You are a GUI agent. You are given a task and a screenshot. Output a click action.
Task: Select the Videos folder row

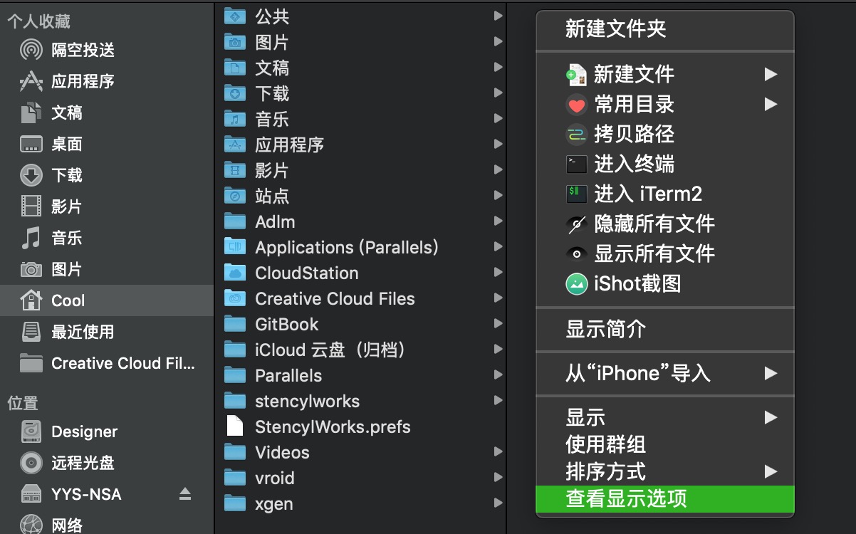[360, 452]
